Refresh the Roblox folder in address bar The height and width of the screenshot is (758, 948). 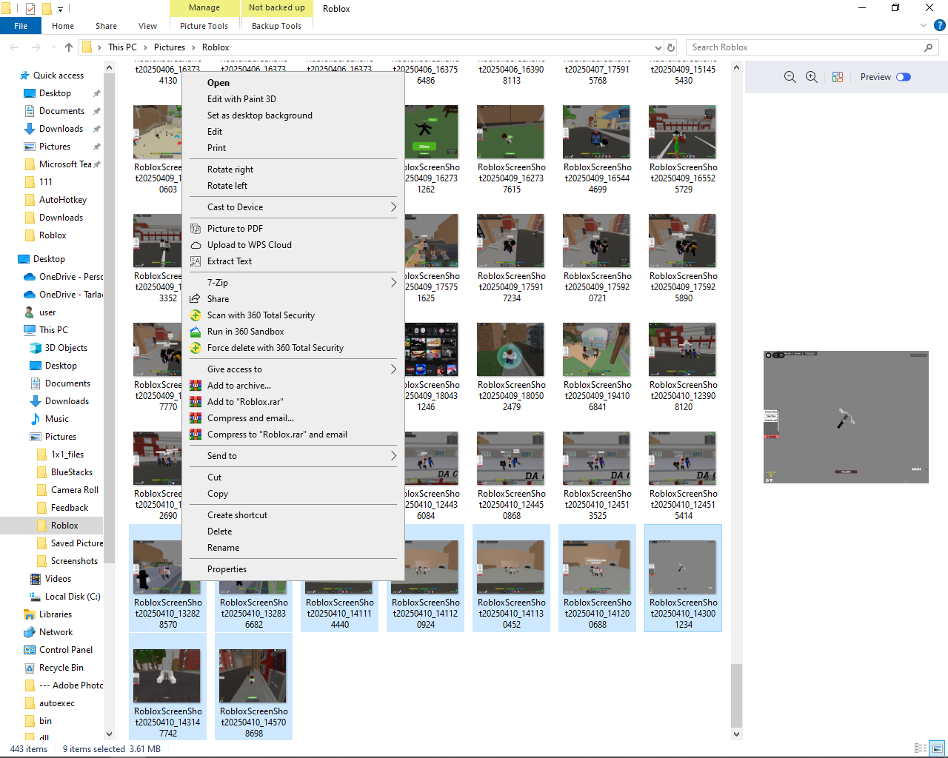[671, 47]
